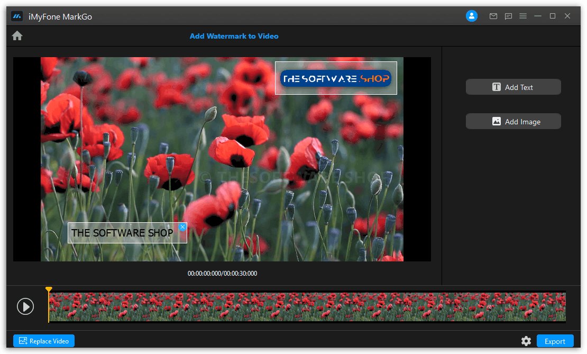Open the mail envelope icon
587x354 pixels.
click(493, 16)
